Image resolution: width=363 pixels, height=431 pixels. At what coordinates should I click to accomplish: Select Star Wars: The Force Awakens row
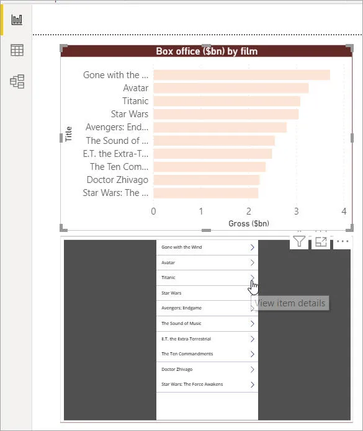pyautogui.click(x=207, y=384)
